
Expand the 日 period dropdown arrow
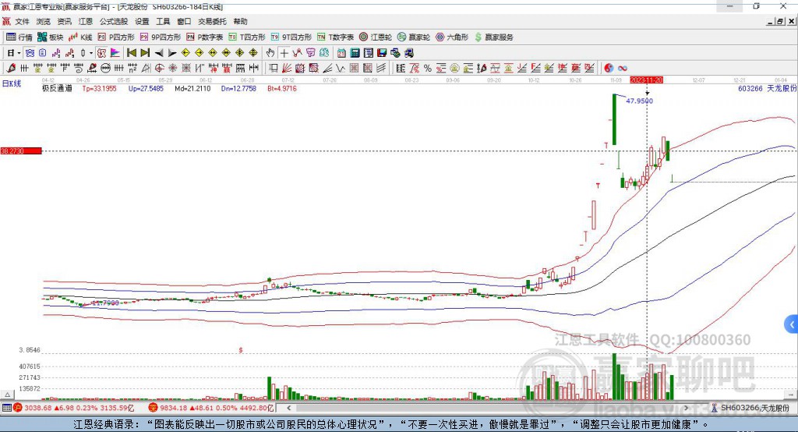19,53
